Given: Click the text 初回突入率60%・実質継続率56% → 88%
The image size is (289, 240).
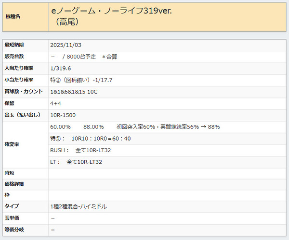Looking at the screenshot, I should (168, 127).
